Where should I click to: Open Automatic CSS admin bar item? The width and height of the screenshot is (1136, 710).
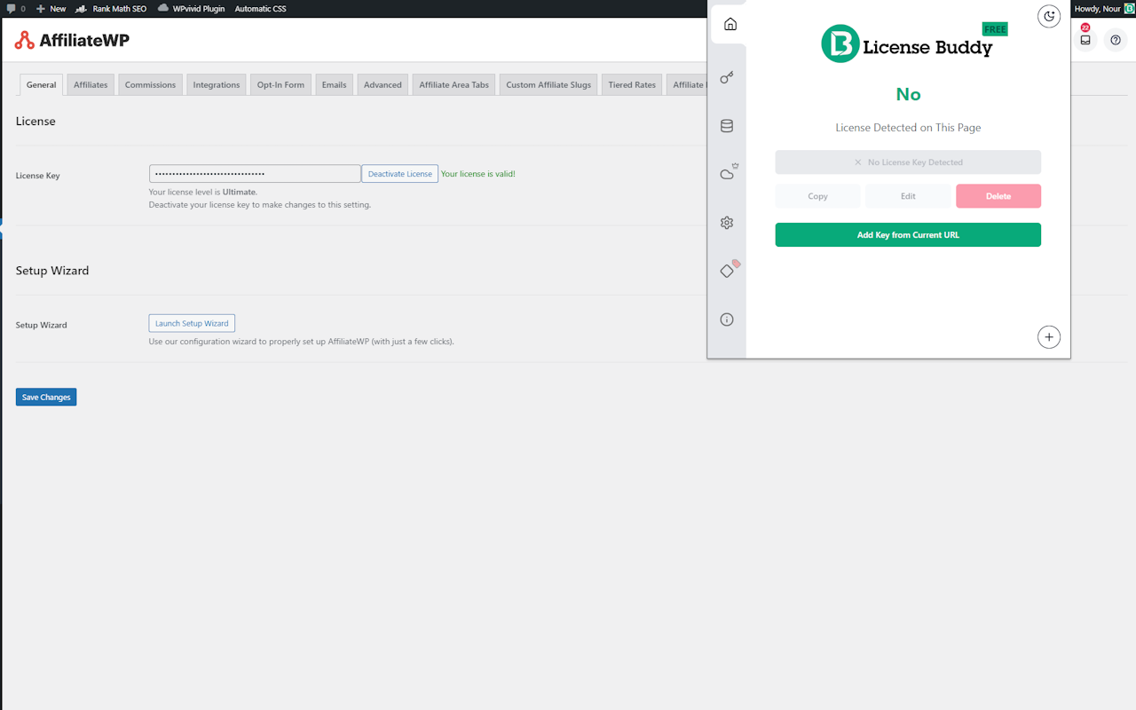(260, 9)
